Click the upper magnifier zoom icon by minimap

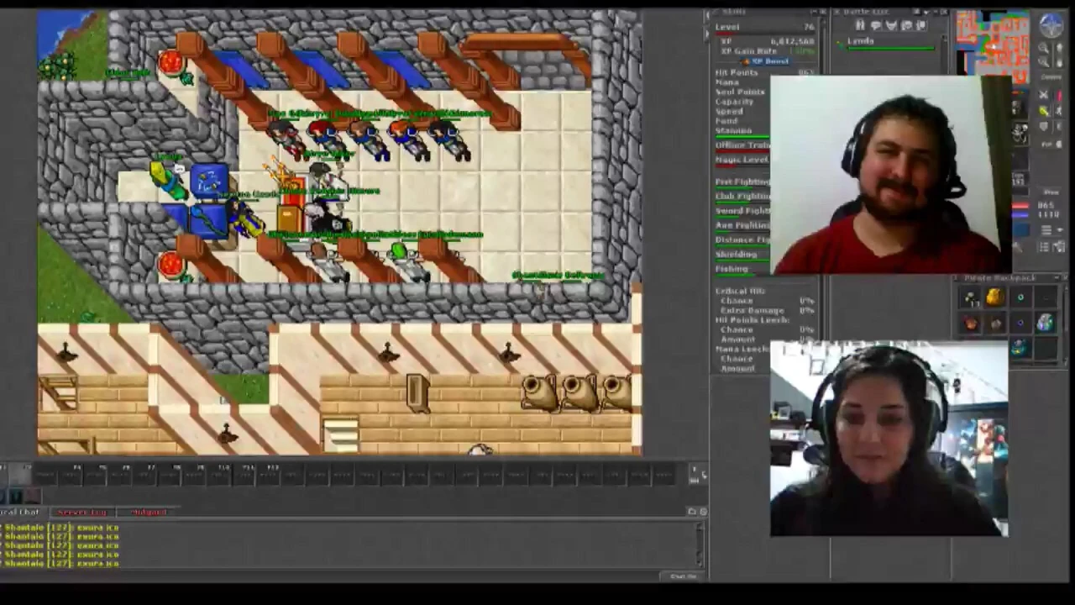click(1044, 48)
